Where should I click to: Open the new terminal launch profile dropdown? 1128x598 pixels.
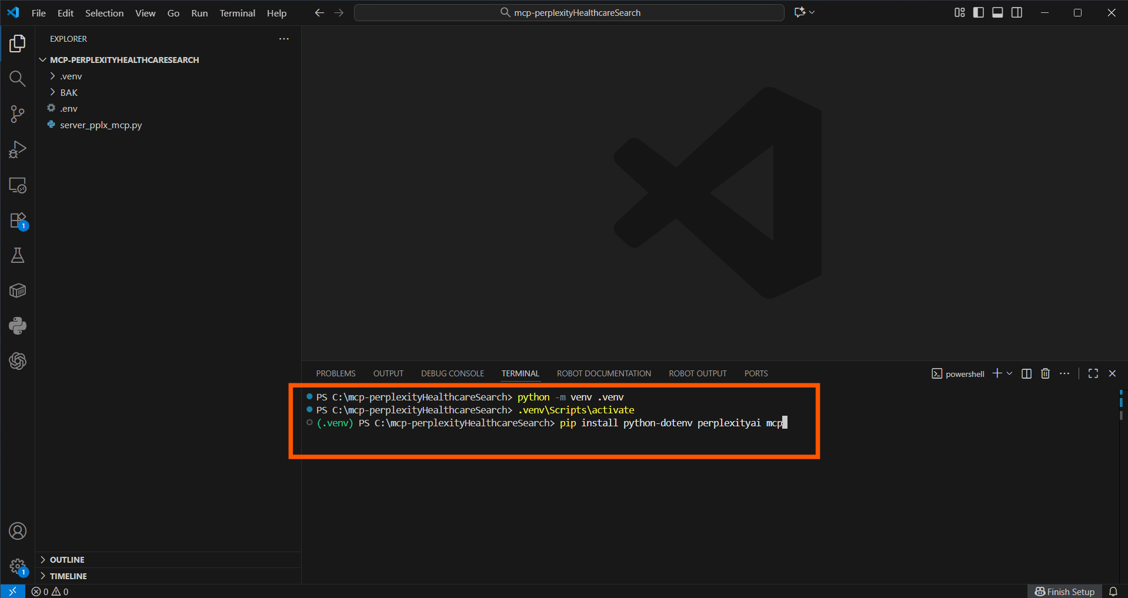pyautogui.click(x=1010, y=373)
